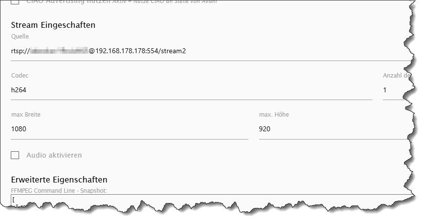
Task: Click the max Breite label
Action: click(25, 115)
